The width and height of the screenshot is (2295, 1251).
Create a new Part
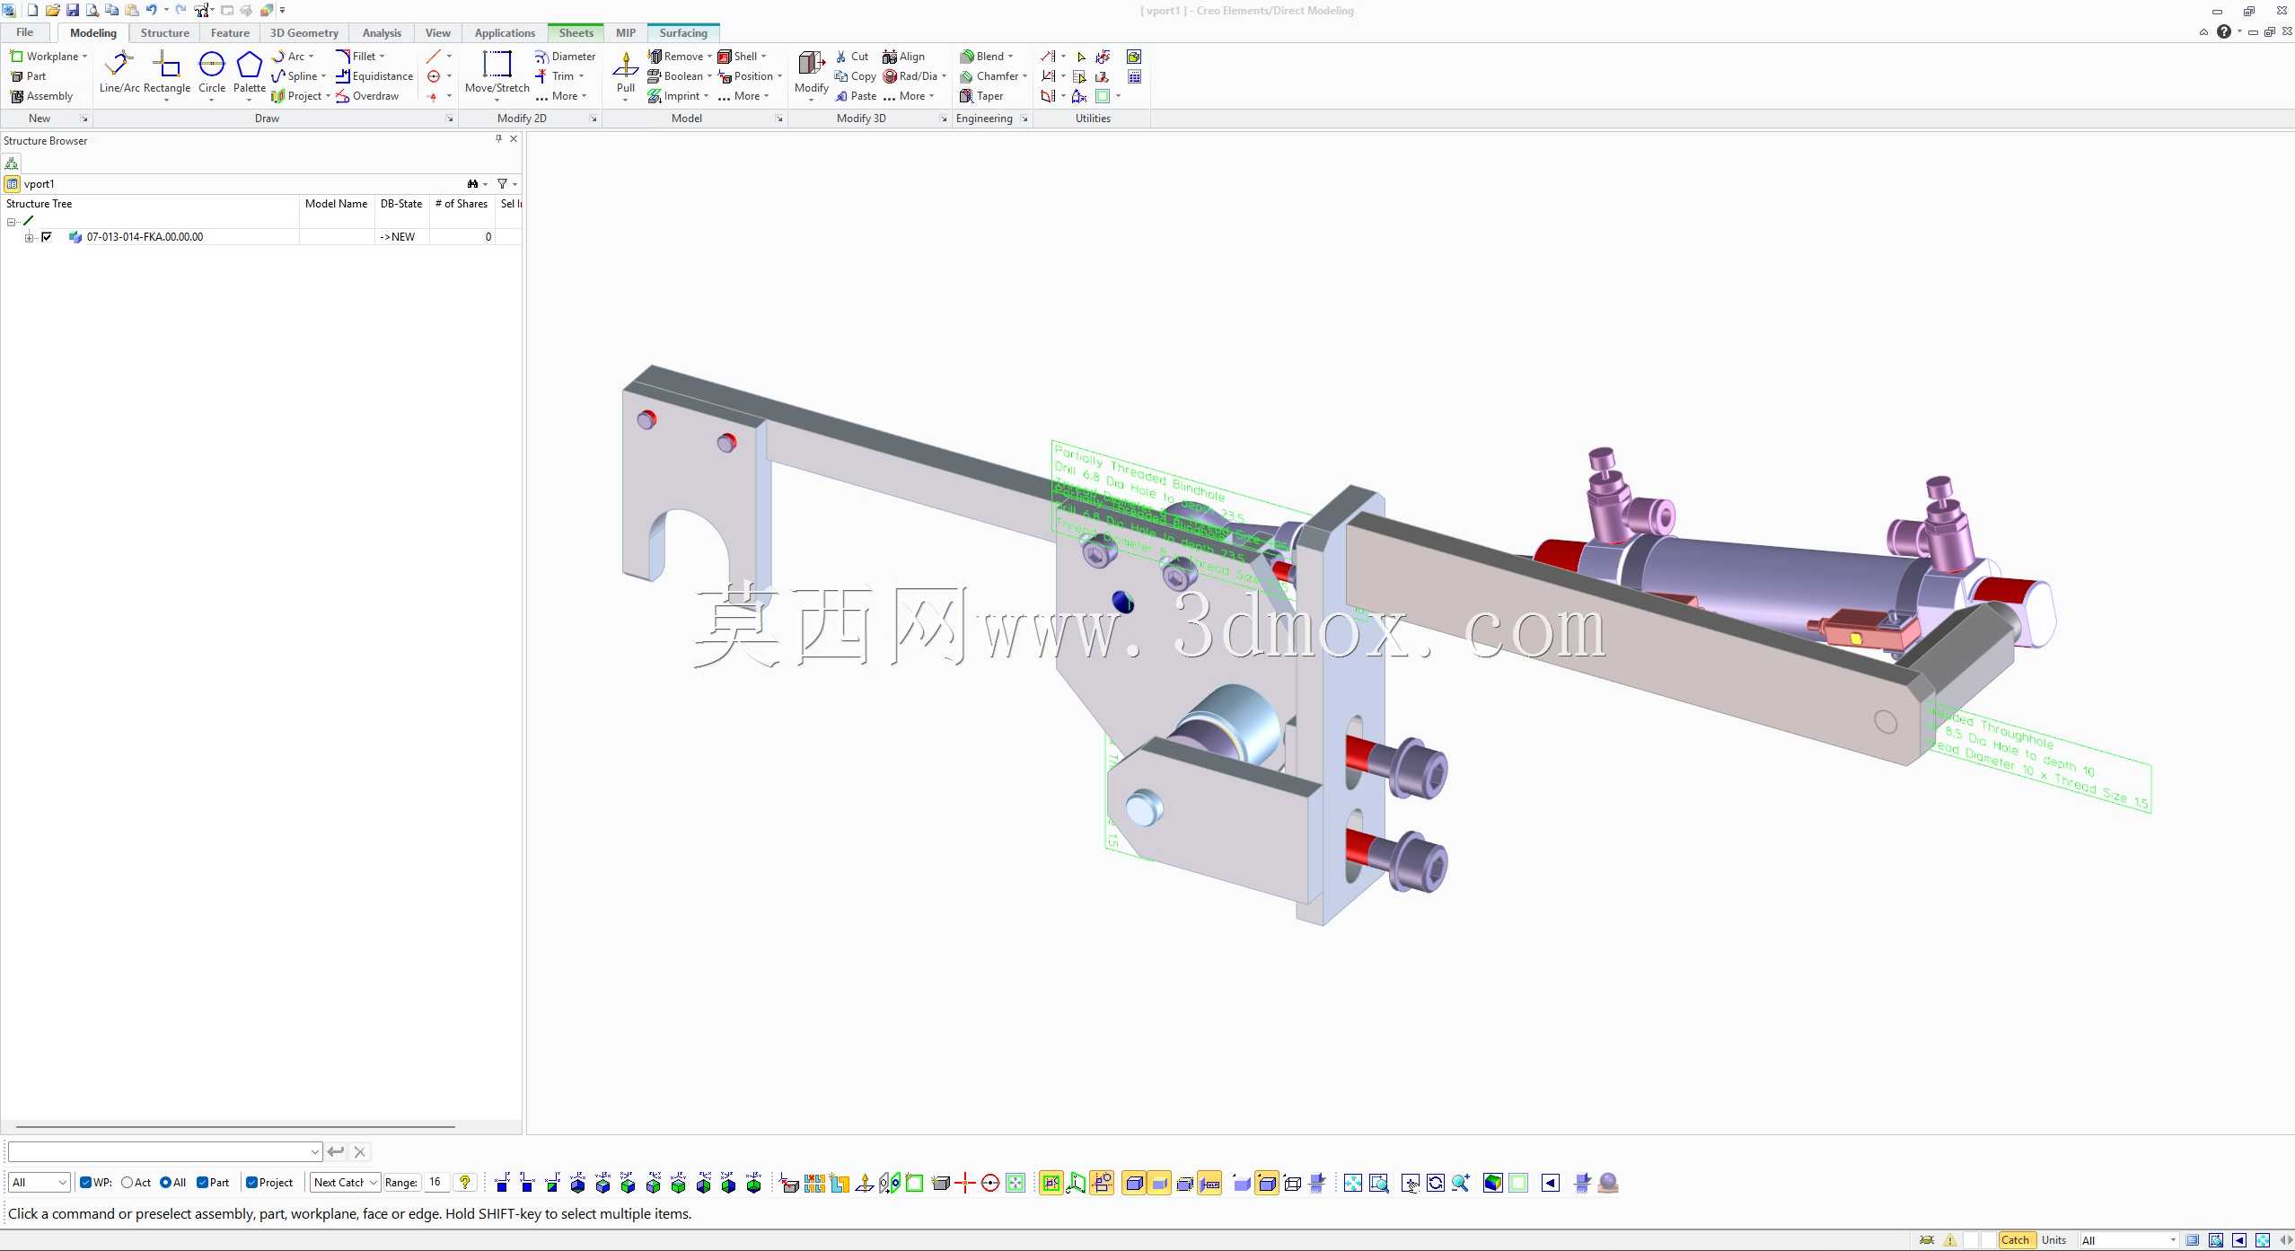pyautogui.click(x=29, y=76)
